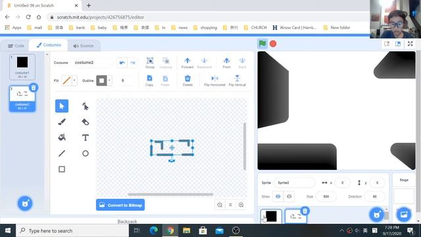The height and width of the screenshot is (237, 421).
Task: Open iKnow Card bookmark
Action: (295, 28)
